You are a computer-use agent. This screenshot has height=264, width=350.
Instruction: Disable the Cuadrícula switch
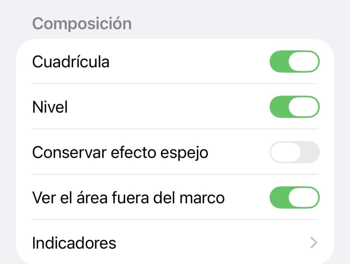[x=295, y=61]
